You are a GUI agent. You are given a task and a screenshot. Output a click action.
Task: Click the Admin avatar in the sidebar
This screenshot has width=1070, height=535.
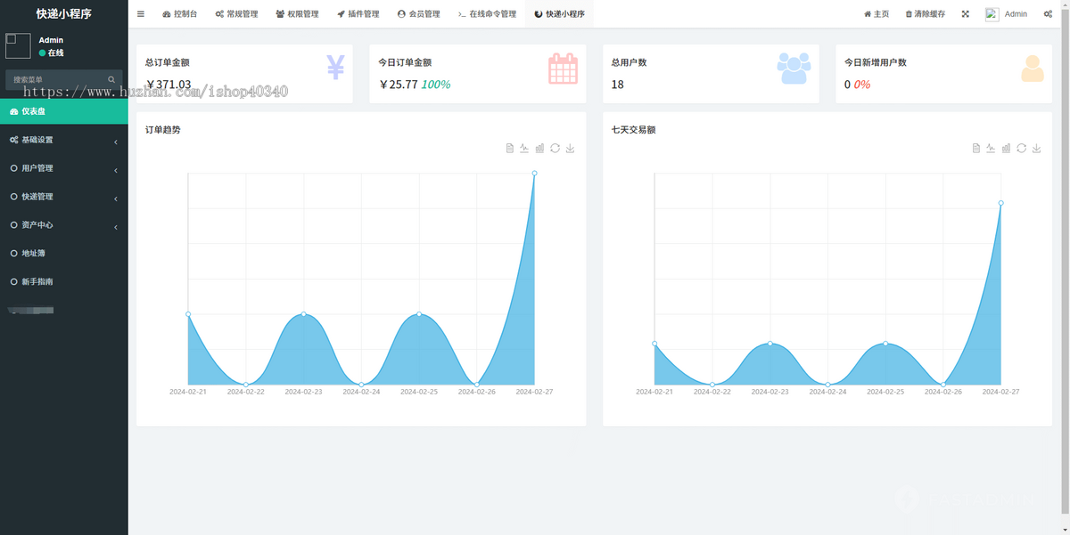tap(18, 46)
